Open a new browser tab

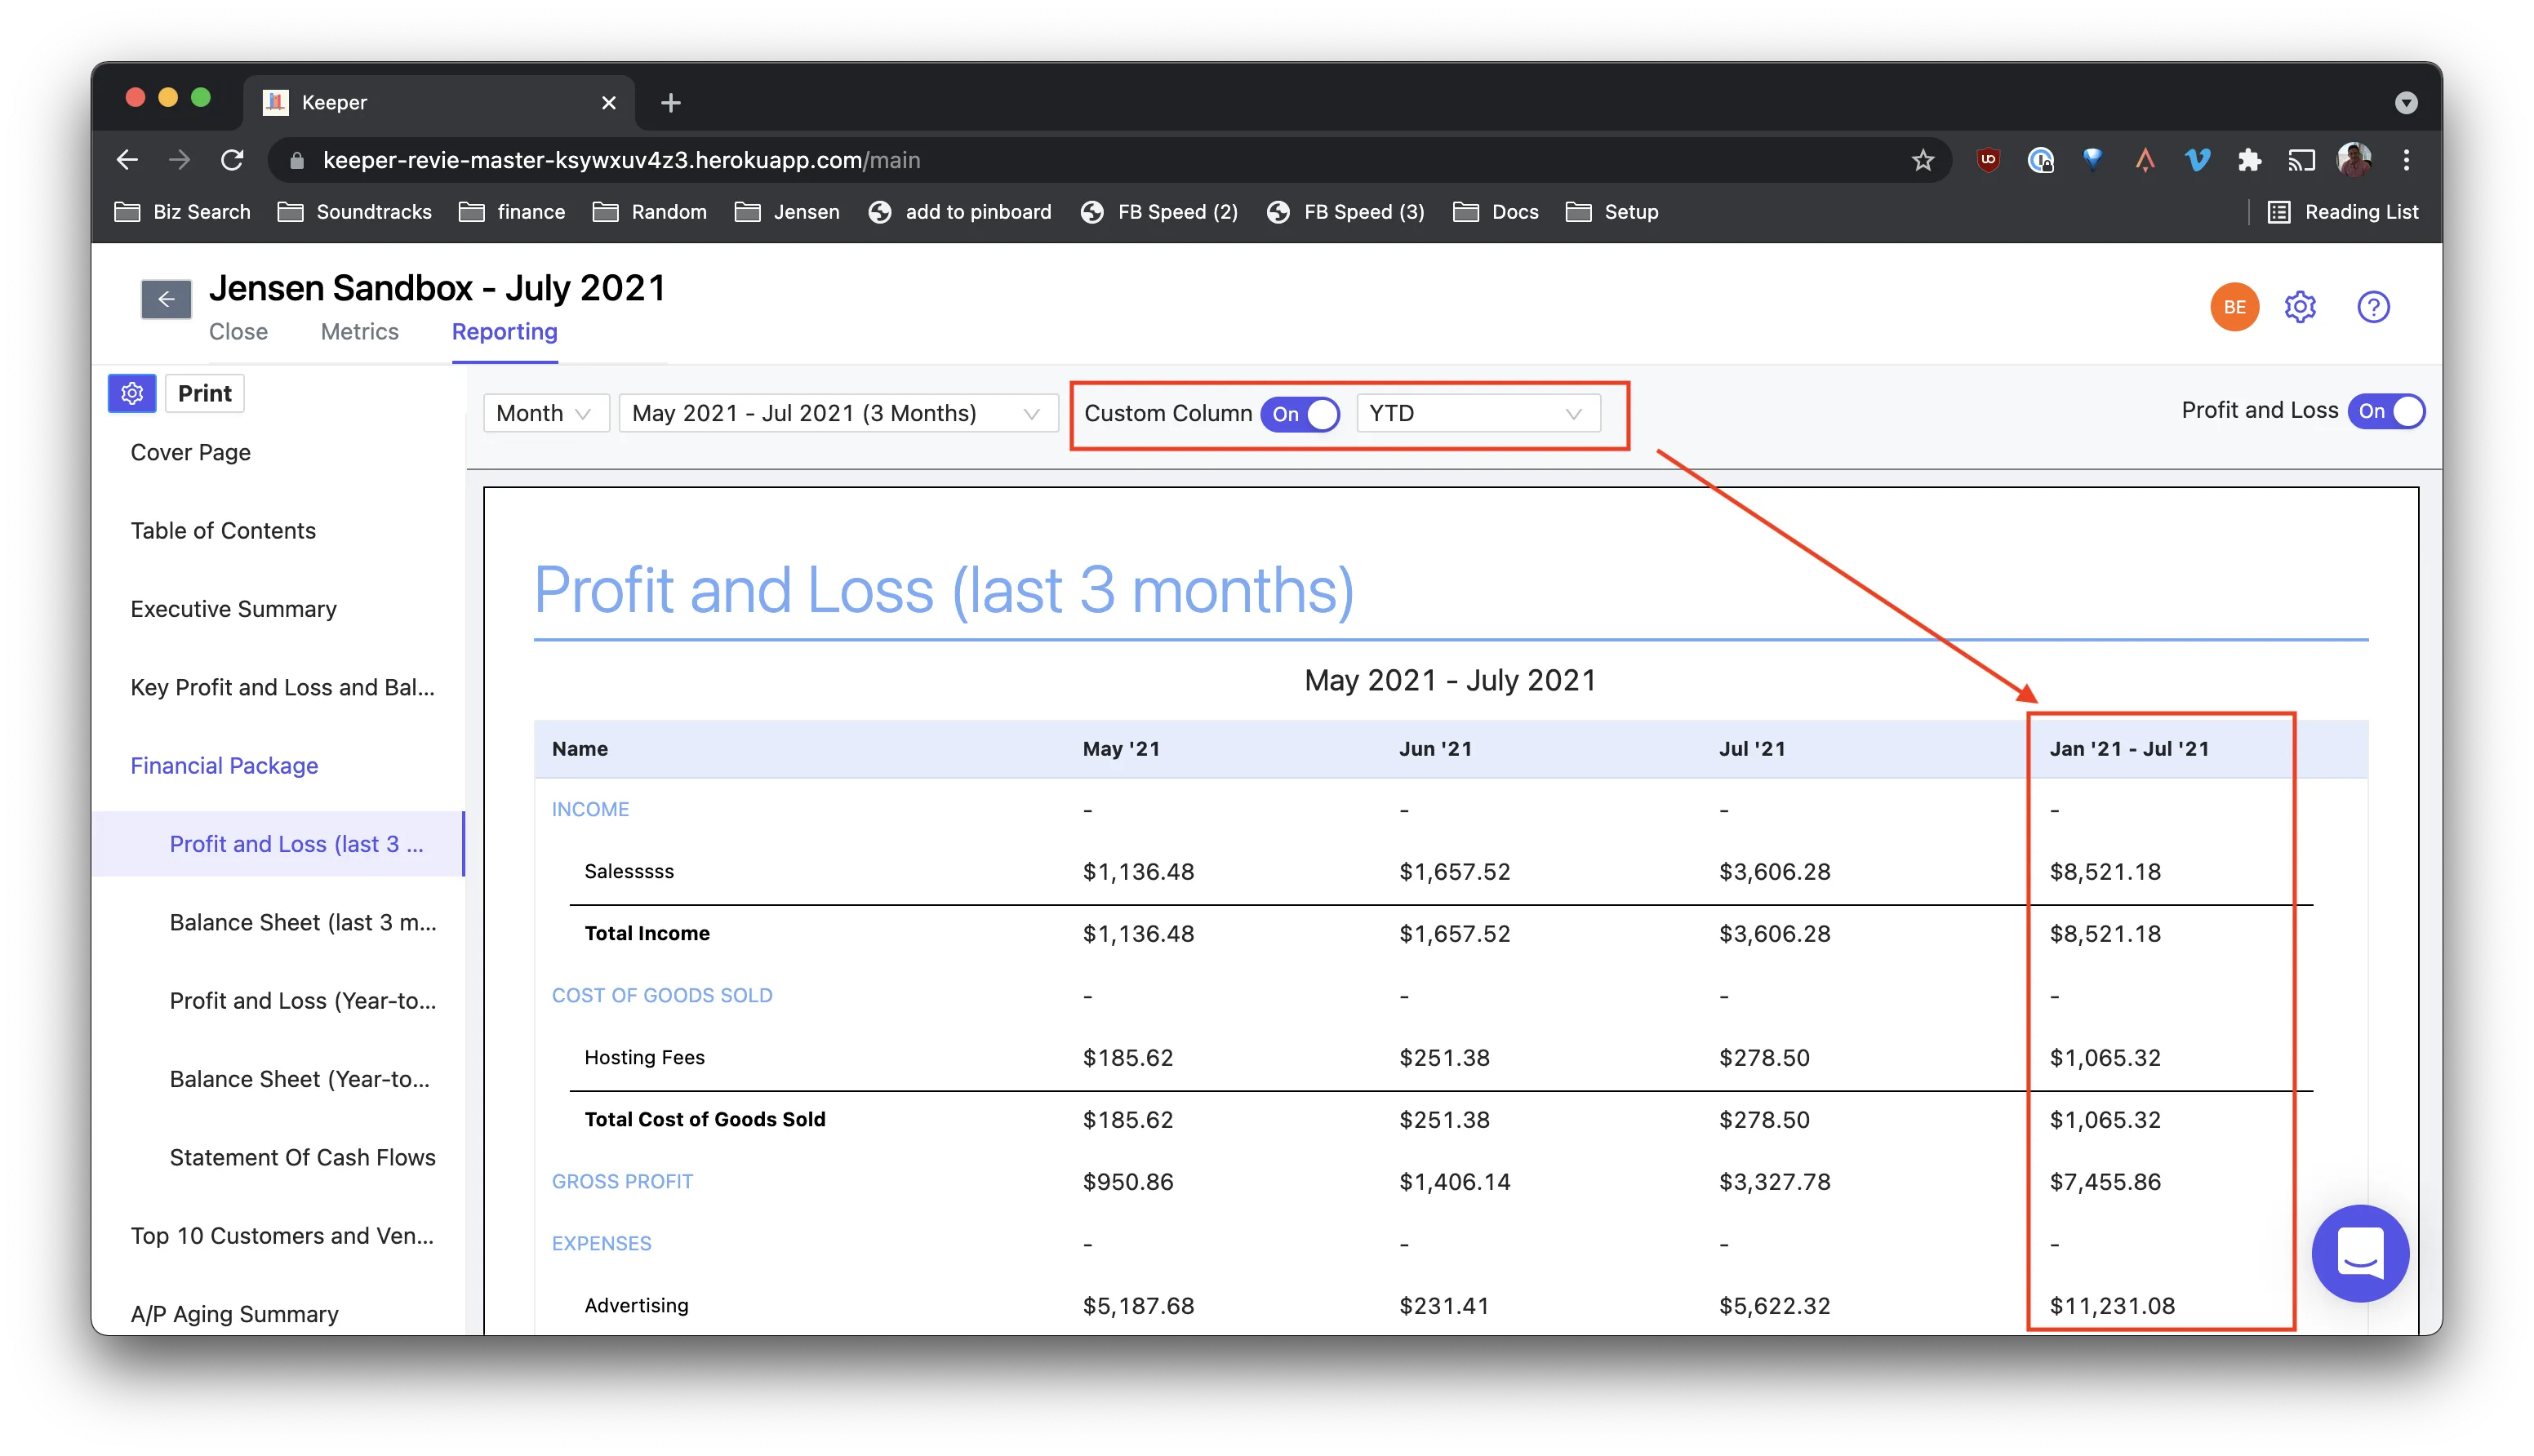(670, 102)
